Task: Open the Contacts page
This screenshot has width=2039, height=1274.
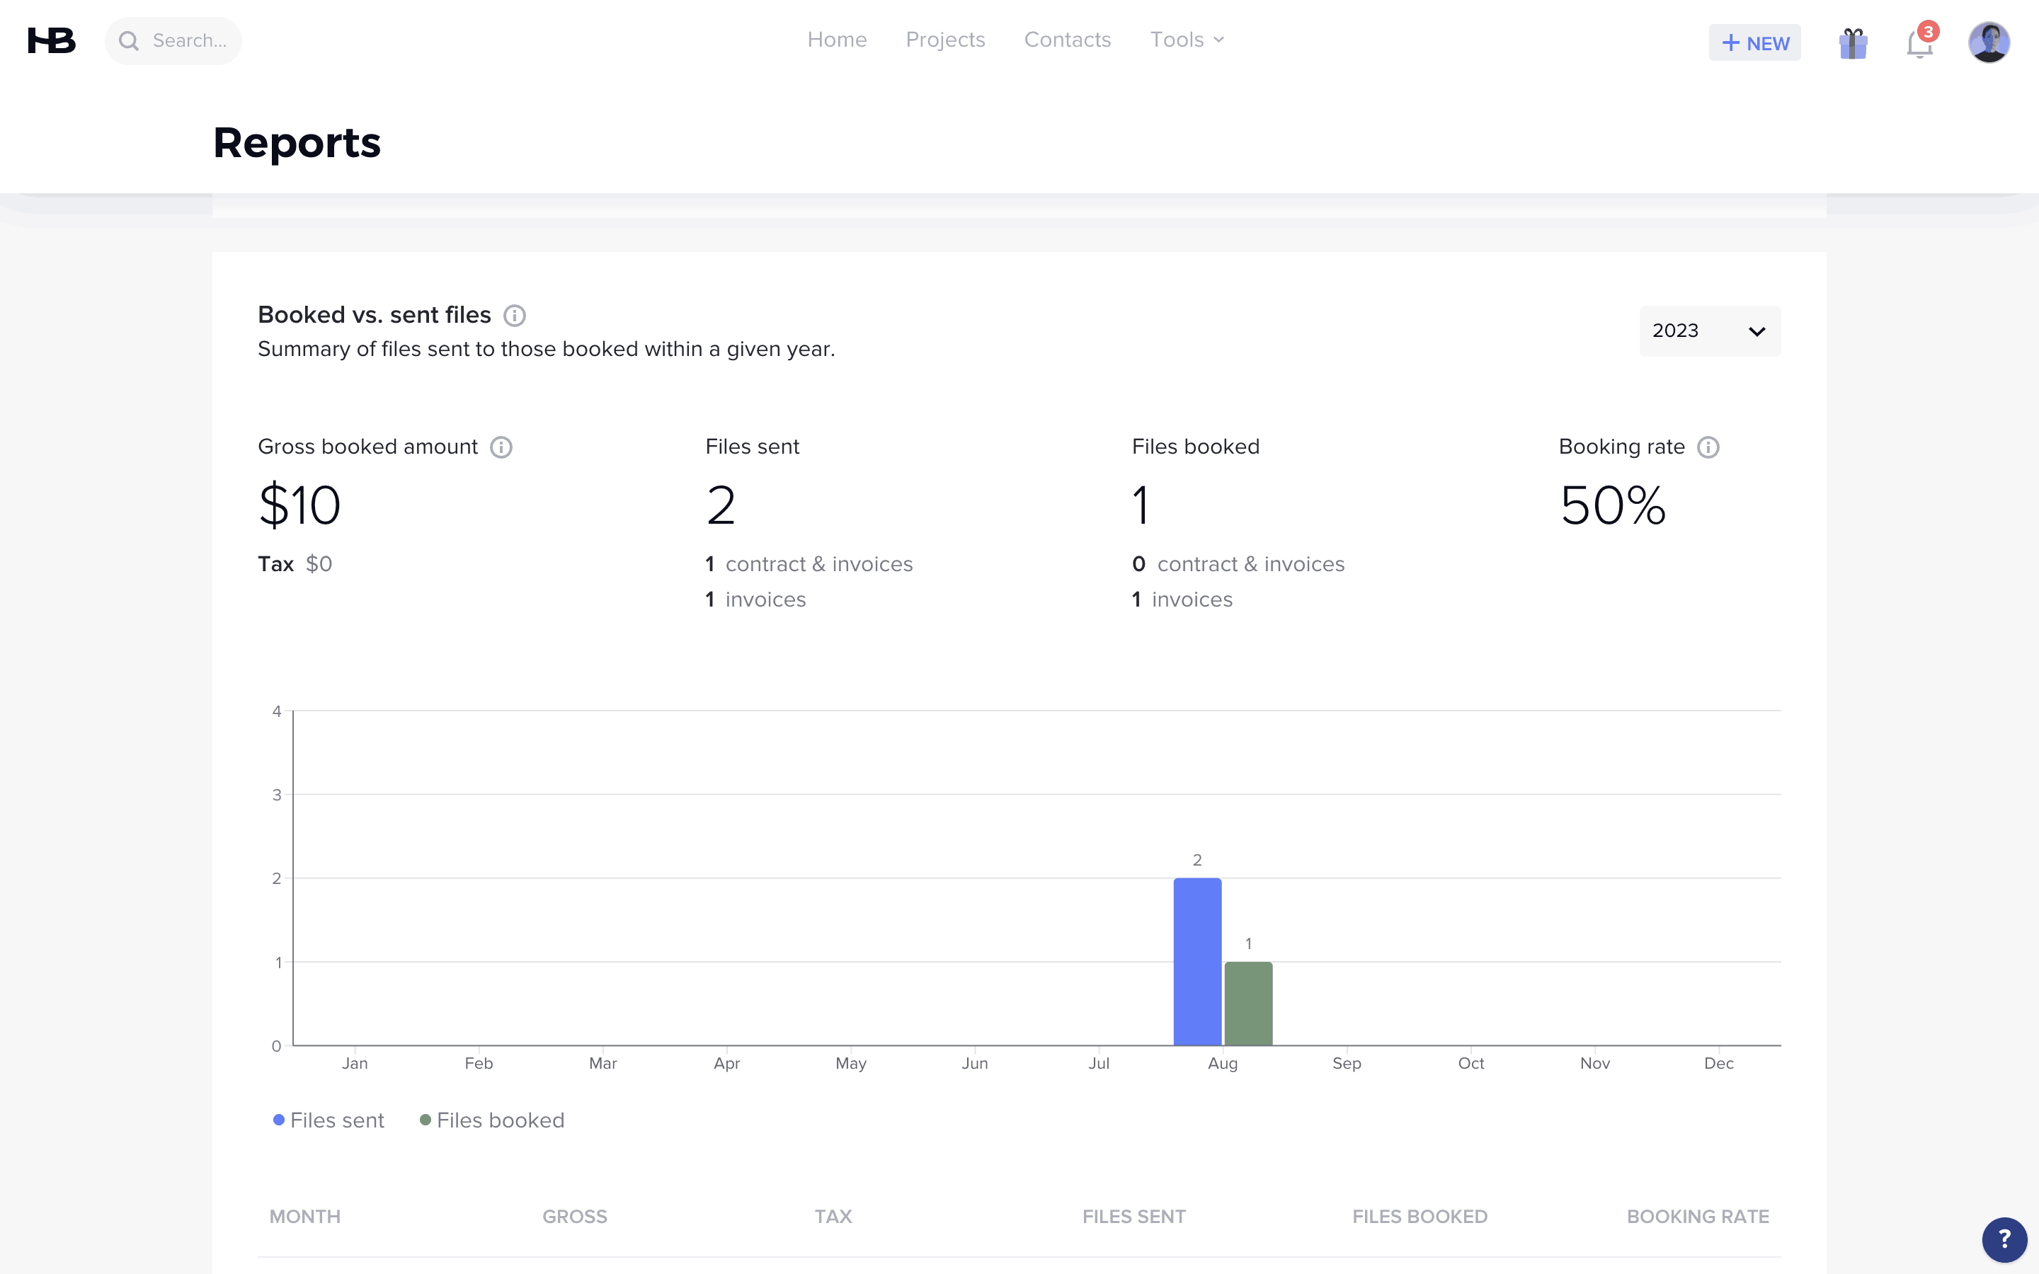Action: 1067,40
